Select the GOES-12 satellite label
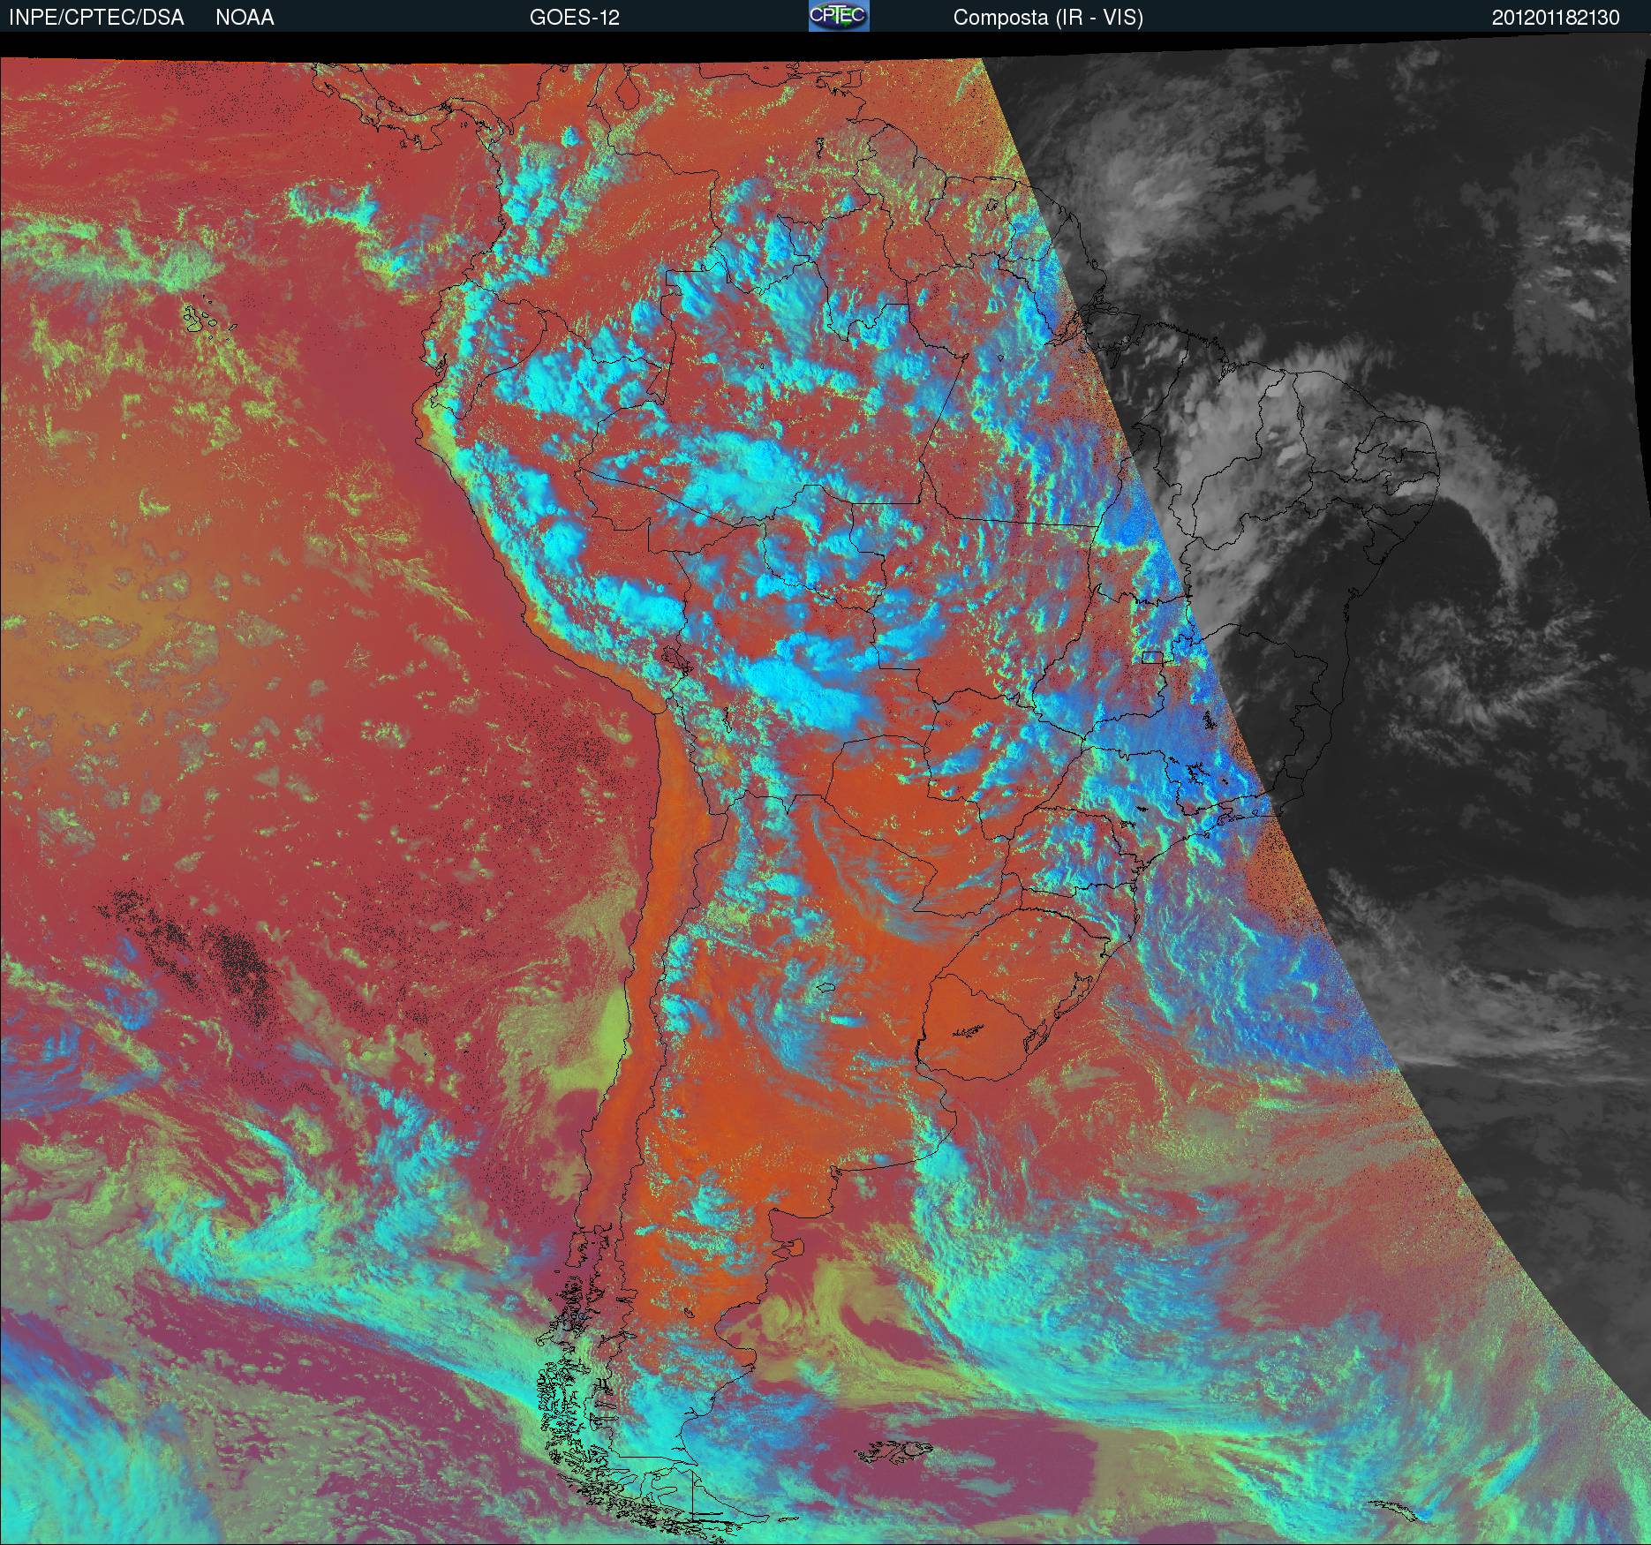The height and width of the screenshot is (1545, 1651). click(x=574, y=18)
